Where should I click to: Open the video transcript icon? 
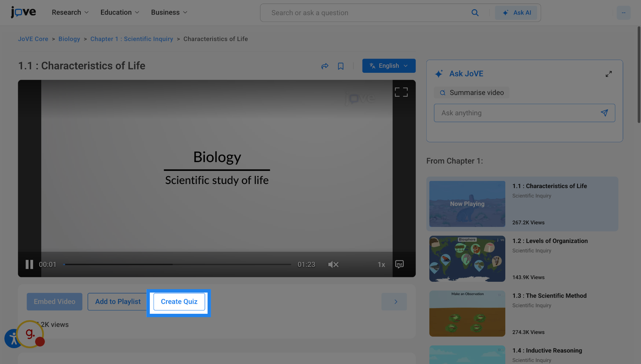tap(399, 264)
